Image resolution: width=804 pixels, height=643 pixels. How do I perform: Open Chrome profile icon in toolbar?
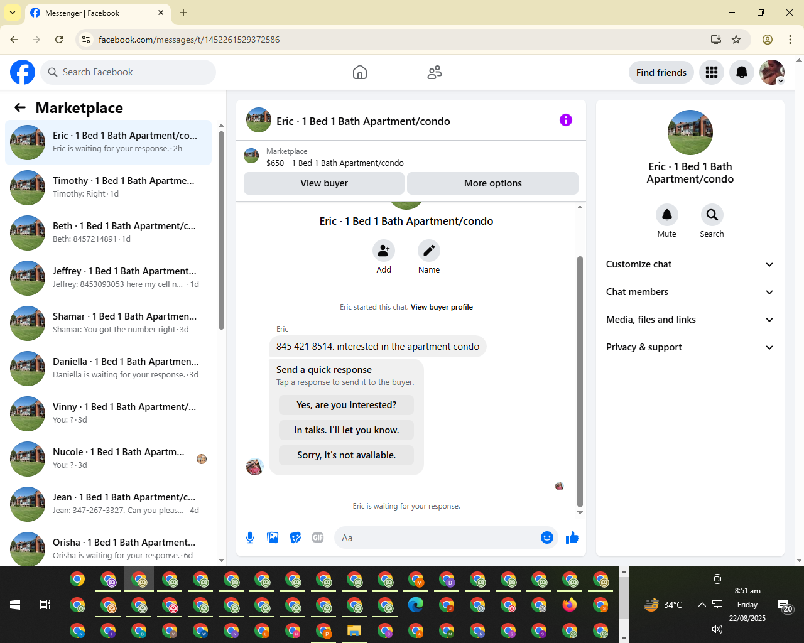click(768, 40)
